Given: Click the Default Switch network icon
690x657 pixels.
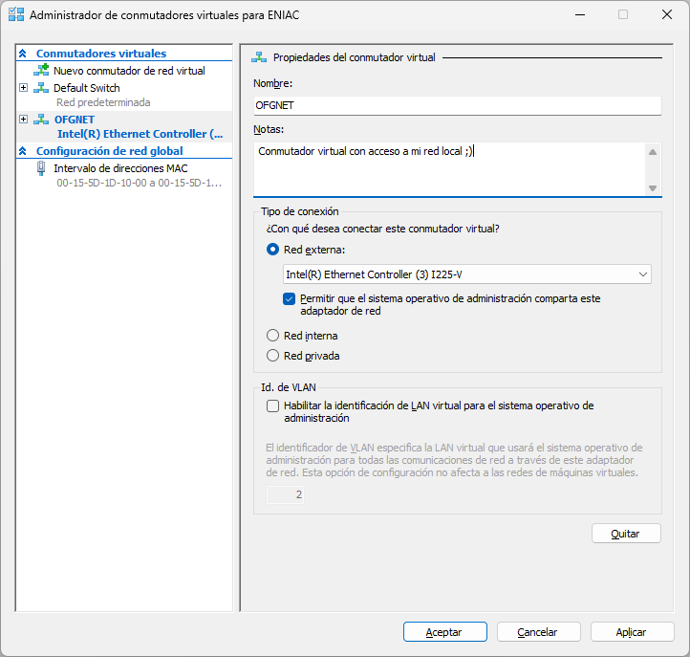Looking at the screenshot, I should point(41,88).
